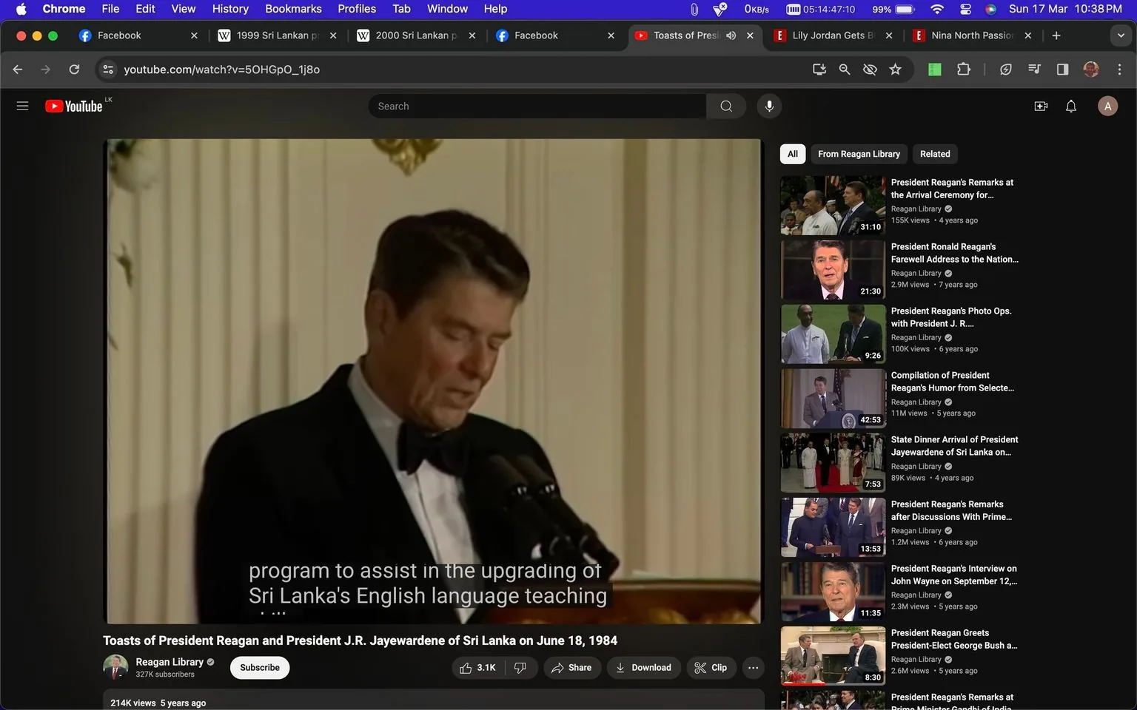The width and height of the screenshot is (1137, 710).
Task: Open the tab list chevron at tab strip end
Action: click(1121, 35)
